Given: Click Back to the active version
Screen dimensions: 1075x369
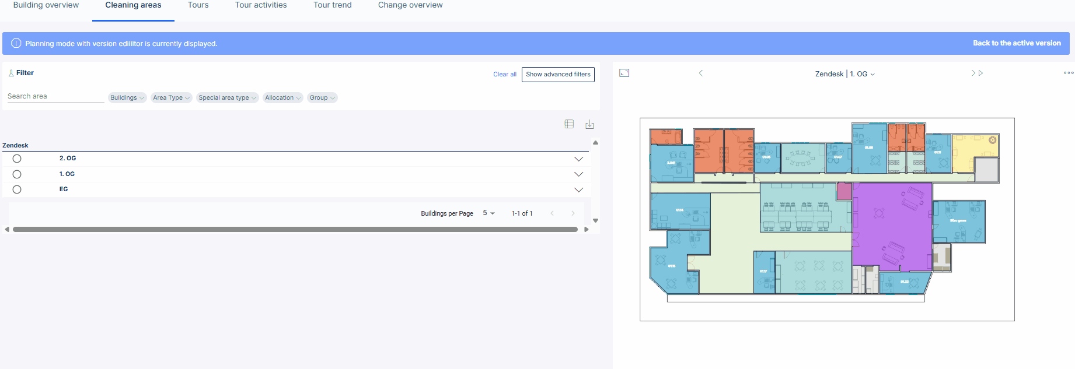Looking at the screenshot, I should coord(1017,43).
